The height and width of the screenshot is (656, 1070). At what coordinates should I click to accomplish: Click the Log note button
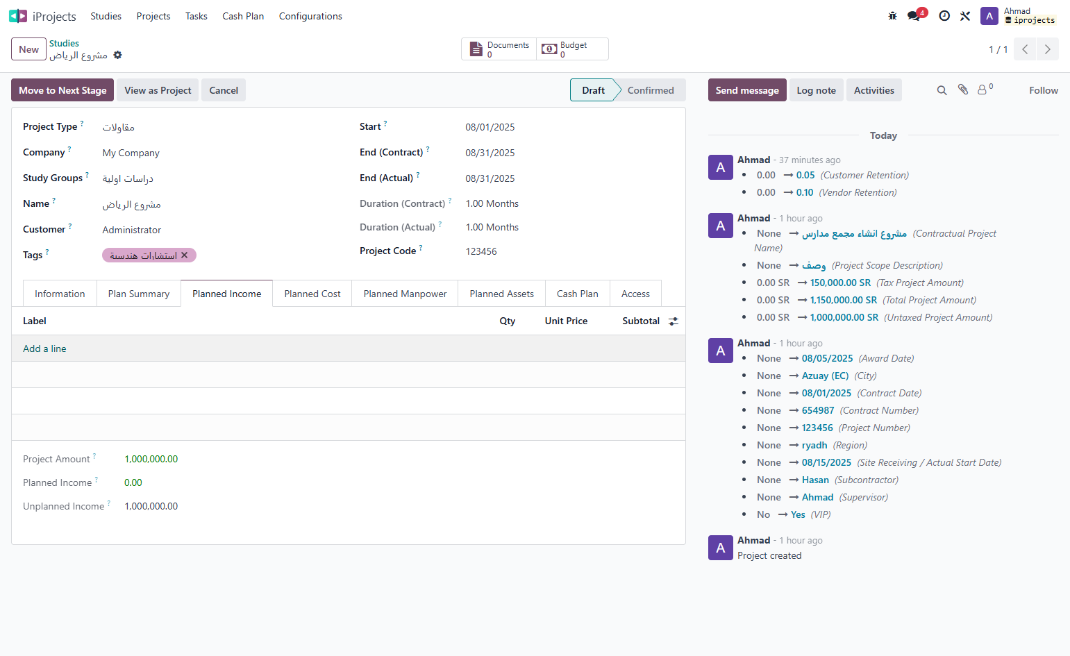816,90
